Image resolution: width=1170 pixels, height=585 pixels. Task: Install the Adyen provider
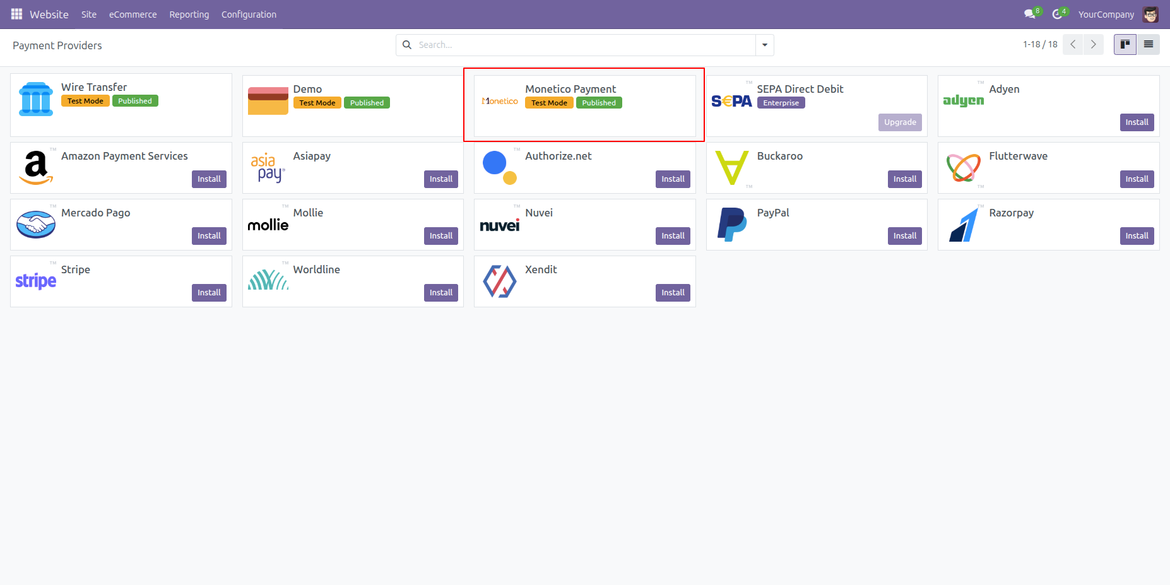click(x=1137, y=122)
